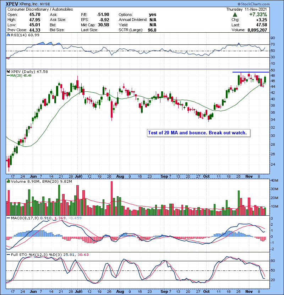Click the Volume 8.90M, EMA(20) 9.82M legend

41,181
